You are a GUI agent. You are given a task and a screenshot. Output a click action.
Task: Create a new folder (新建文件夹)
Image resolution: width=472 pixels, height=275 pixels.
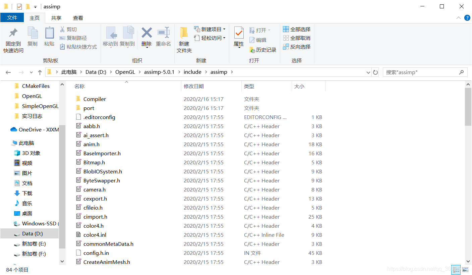[184, 40]
